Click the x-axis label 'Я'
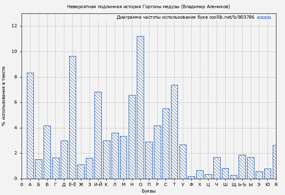 coord(276,184)
